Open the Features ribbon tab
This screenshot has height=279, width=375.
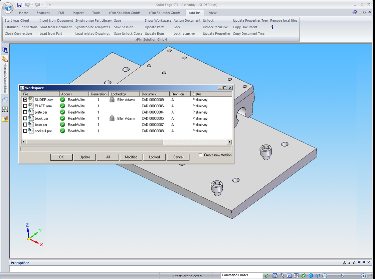click(43, 13)
